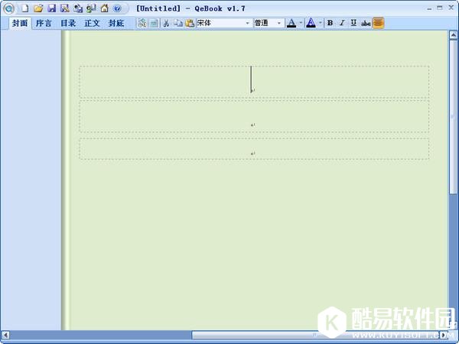Expand the font color dropdown arrow

pos(301,23)
